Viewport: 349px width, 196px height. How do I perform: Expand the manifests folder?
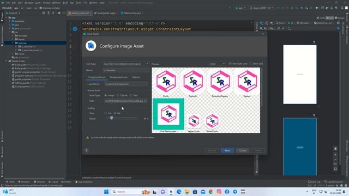click(10, 21)
